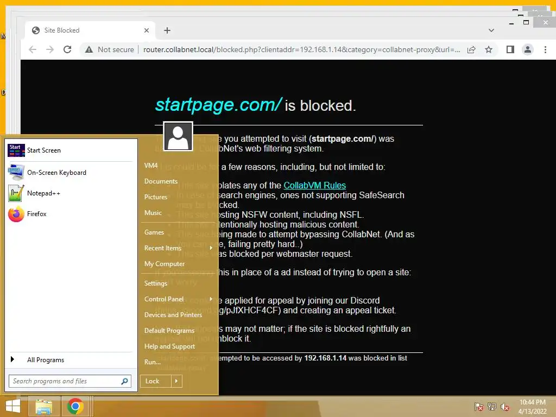Click the Not secure warning icon

click(89, 49)
